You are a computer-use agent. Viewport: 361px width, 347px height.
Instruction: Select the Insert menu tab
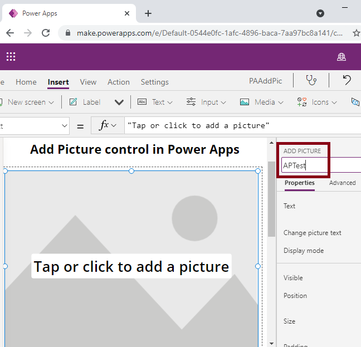click(58, 82)
